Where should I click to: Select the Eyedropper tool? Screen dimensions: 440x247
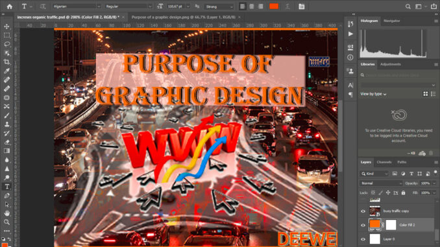(x=6, y=71)
